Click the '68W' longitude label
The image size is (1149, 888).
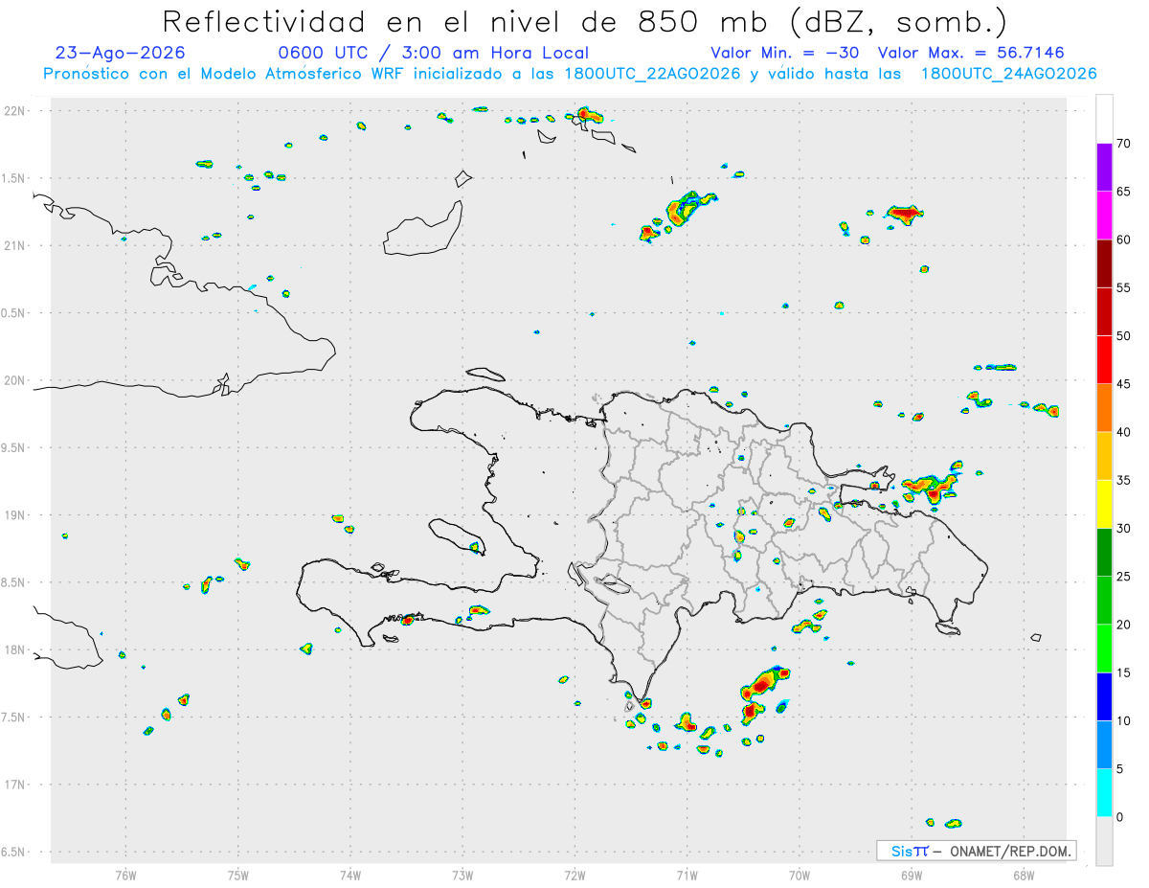[1023, 876]
